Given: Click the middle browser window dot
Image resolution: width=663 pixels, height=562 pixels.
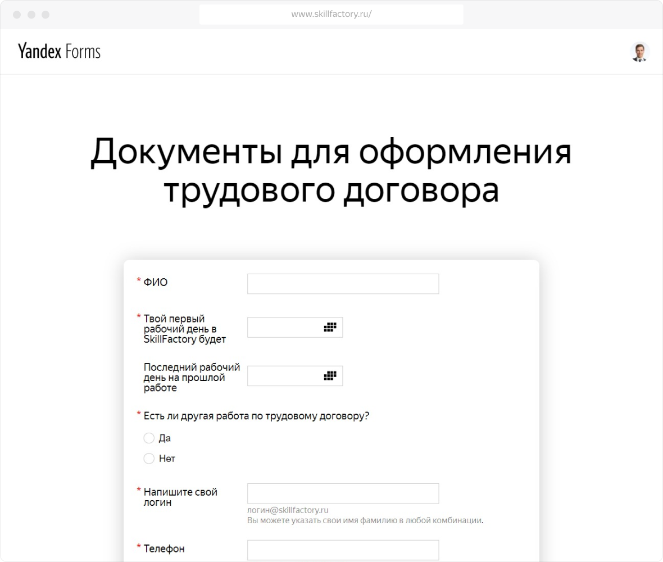Looking at the screenshot, I should (x=32, y=14).
